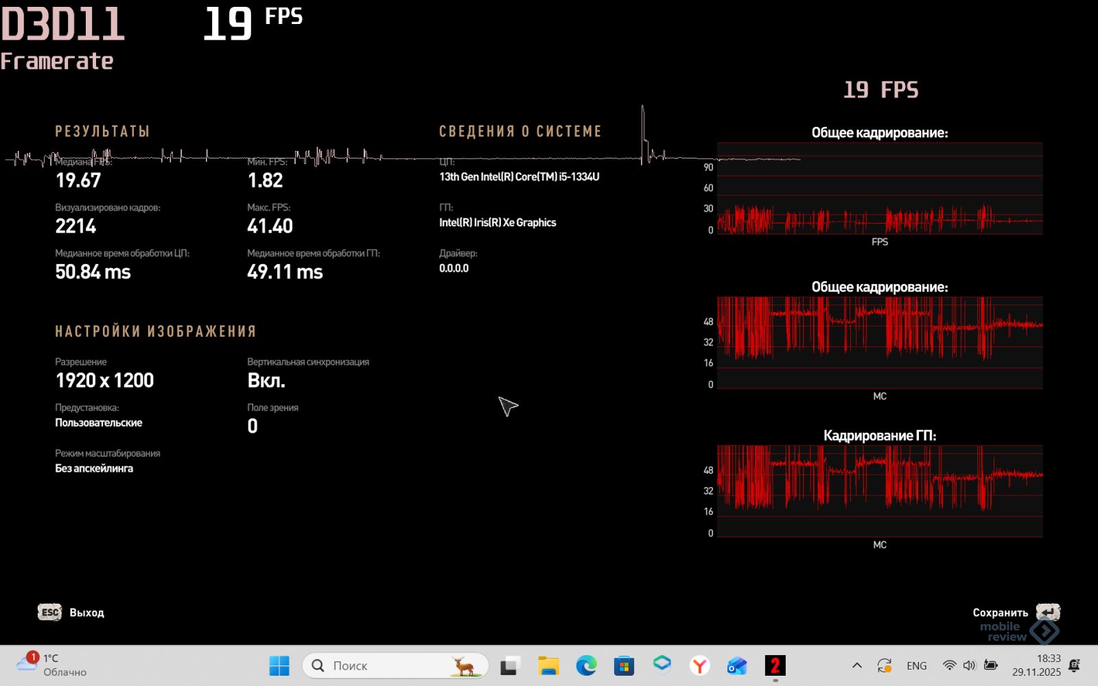Open the ENG language switcher
Viewport: 1098px width, 686px height.
916,665
